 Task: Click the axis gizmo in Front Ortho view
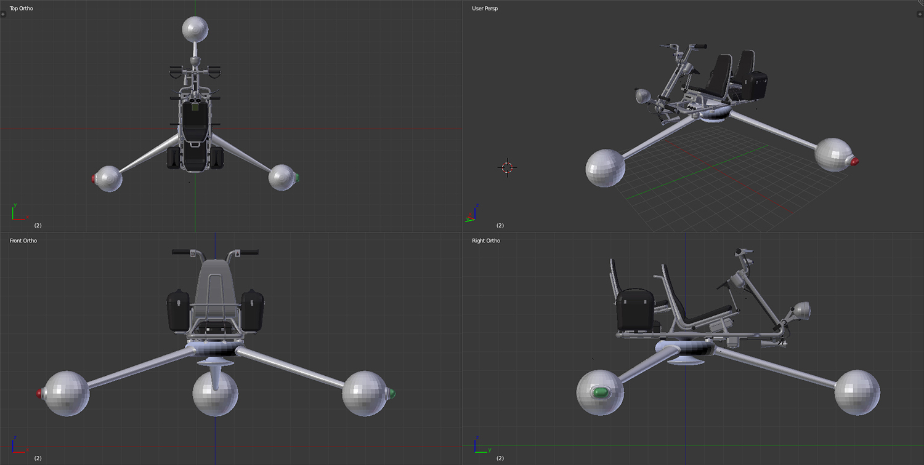coord(18,445)
